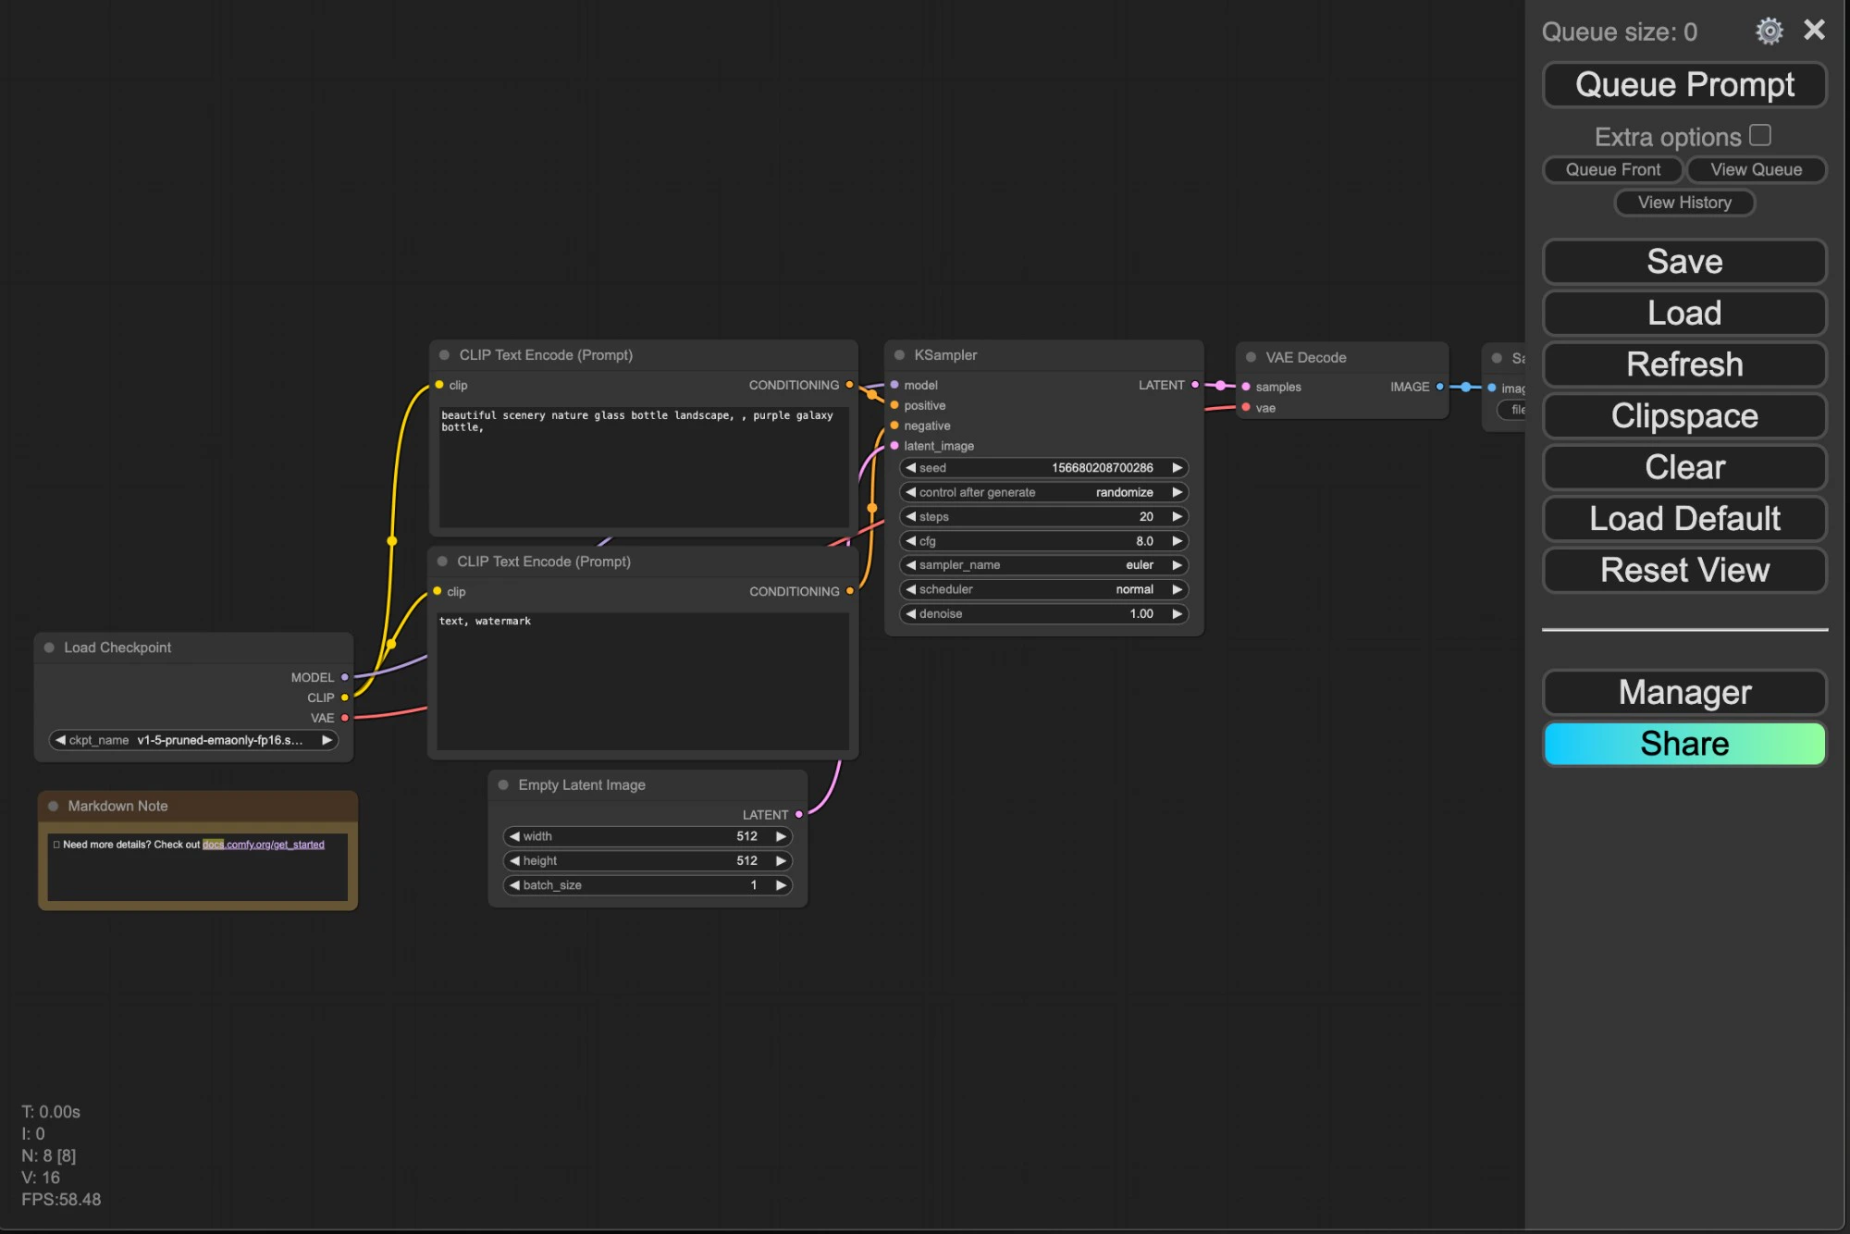Cycle control after generate setting to next mode
This screenshot has height=1234, width=1850.
coord(1177,492)
